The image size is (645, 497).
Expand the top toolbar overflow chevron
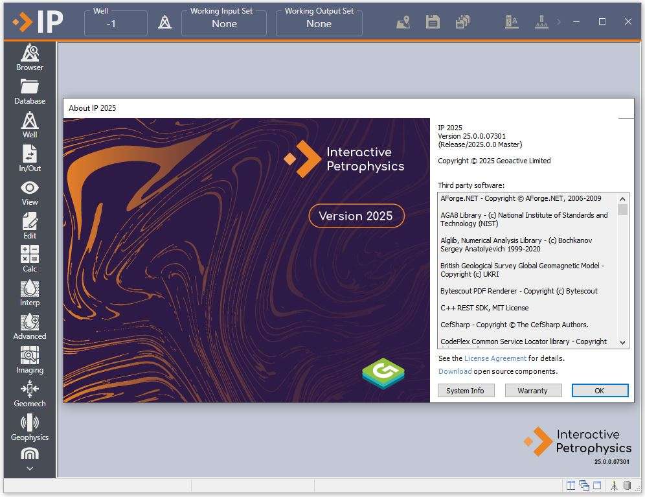point(559,22)
